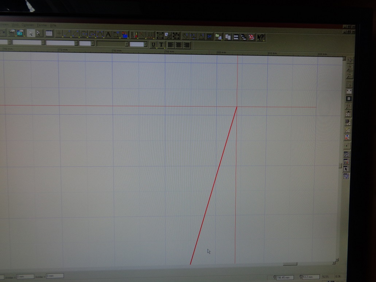The width and height of the screenshot is (376, 282).
Task: Click the center text alignment button
Action: click(x=179, y=45)
